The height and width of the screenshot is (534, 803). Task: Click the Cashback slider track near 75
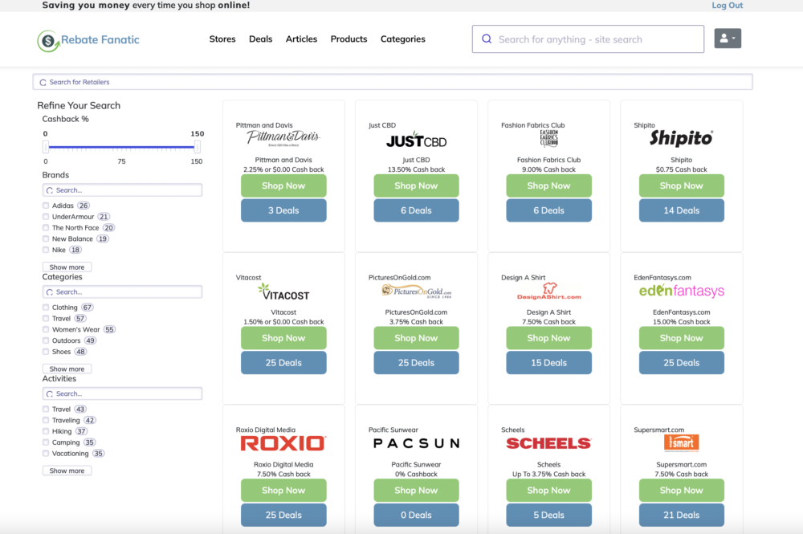tap(121, 148)
